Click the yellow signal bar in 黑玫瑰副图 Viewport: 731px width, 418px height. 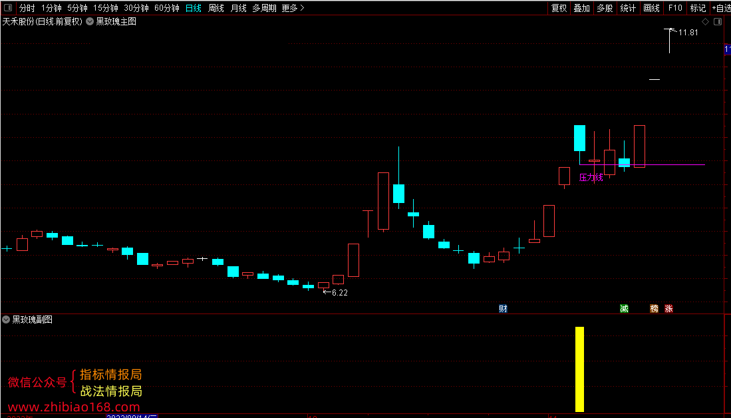pos(579,369)
